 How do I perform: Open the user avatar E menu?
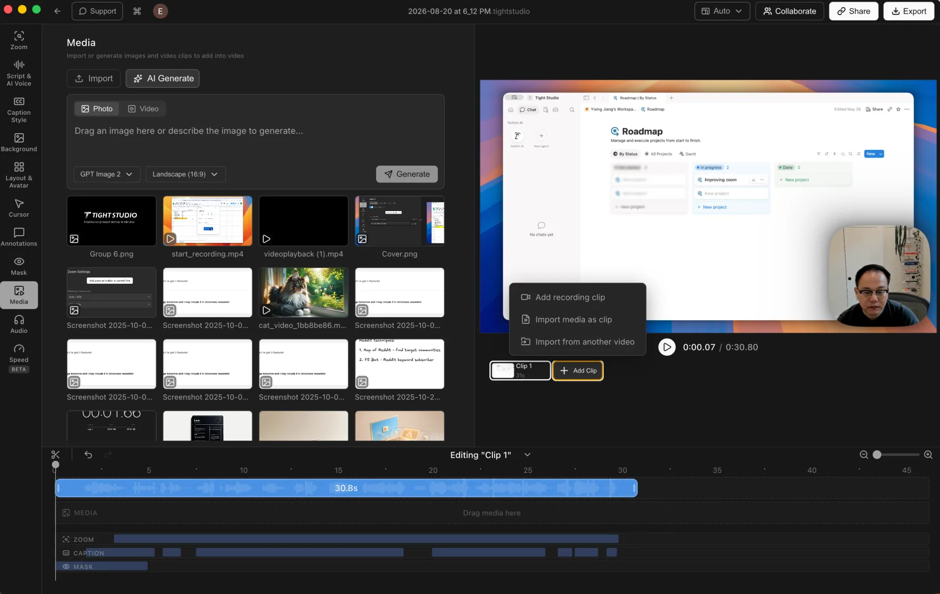pos(160,11)
